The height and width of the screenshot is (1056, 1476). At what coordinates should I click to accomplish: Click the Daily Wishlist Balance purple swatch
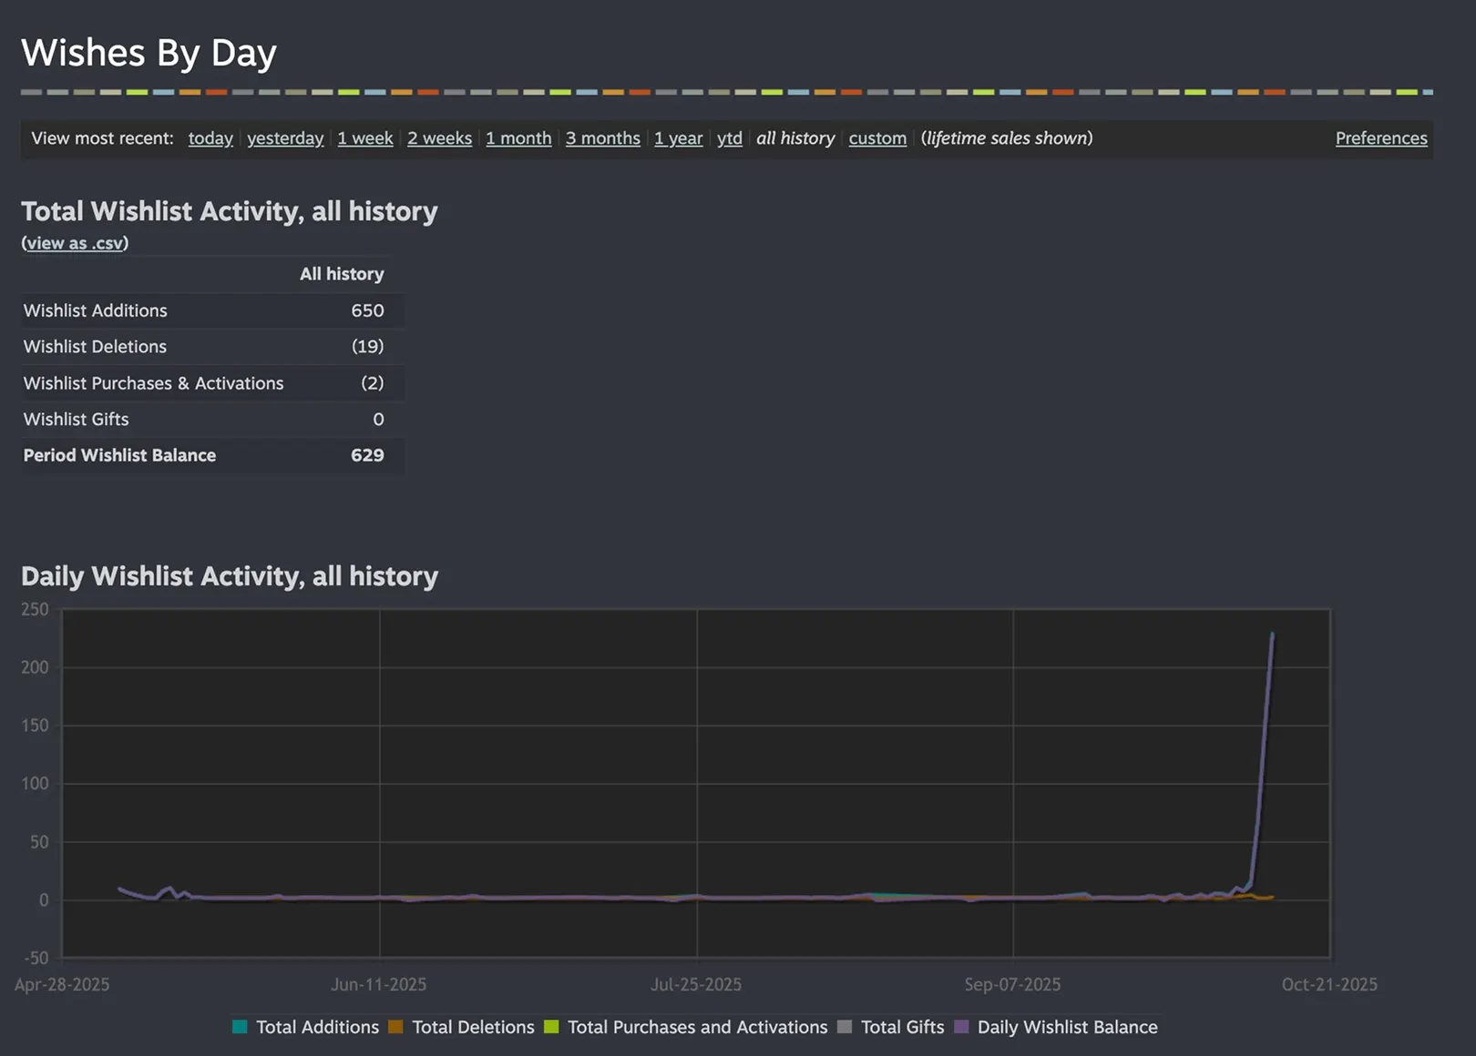[961, 1027]
